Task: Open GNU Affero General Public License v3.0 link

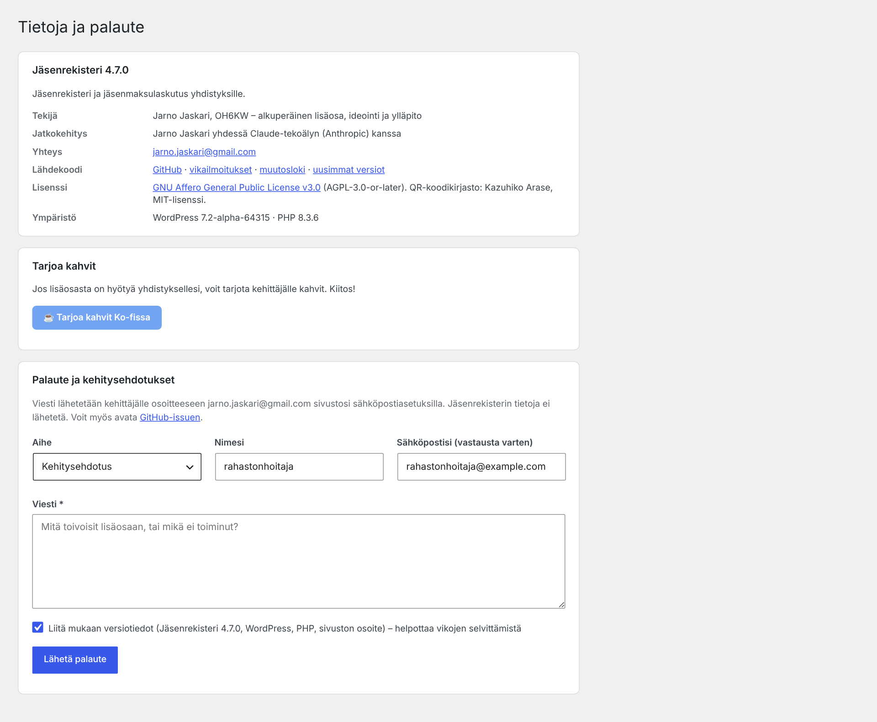Action: (237, 187)
